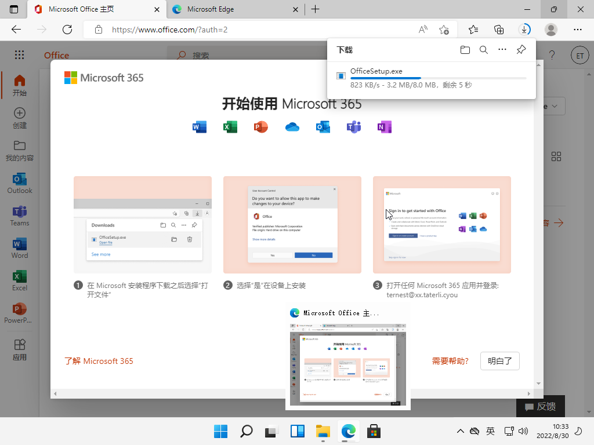594x445 pixels.
Task: Open the Create (创建) sidebar item
Action: tap(19, 118)
